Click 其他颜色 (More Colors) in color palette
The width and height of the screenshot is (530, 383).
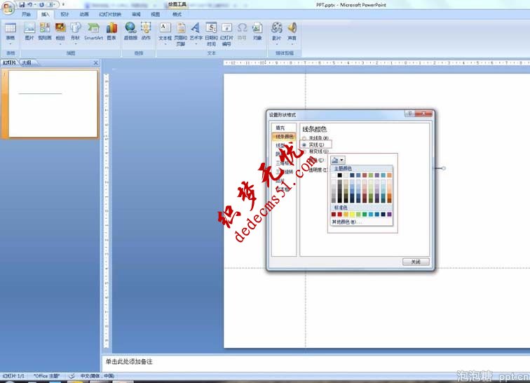(x=346, y=222)
